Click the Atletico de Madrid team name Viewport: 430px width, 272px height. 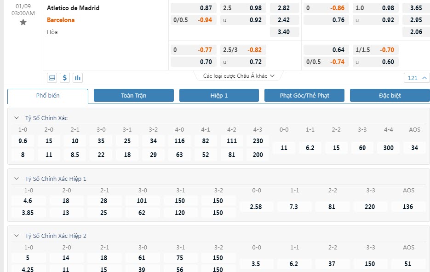(73, 8)
